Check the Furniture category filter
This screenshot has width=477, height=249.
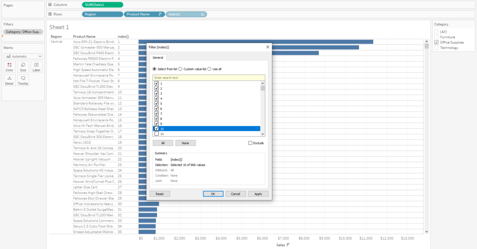click(x=436, y=37)
